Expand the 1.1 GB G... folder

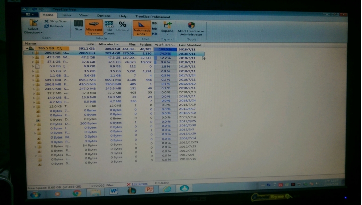(33, 75)
